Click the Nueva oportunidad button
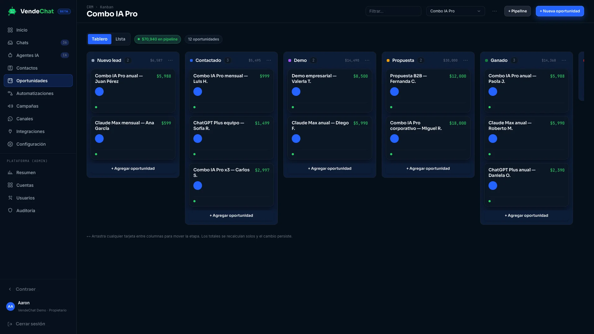594x334 pixels. point(560,11)
